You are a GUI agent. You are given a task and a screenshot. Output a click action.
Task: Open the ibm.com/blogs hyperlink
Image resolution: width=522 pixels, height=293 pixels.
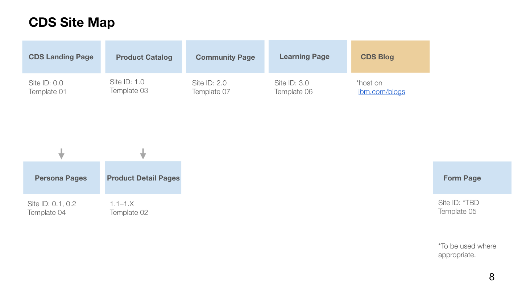click(x=381, y=92)
